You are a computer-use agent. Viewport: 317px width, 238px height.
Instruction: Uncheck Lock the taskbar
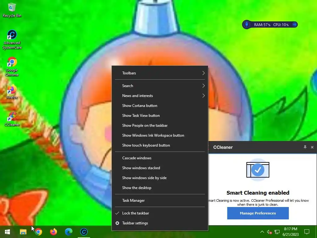(160, 213)
